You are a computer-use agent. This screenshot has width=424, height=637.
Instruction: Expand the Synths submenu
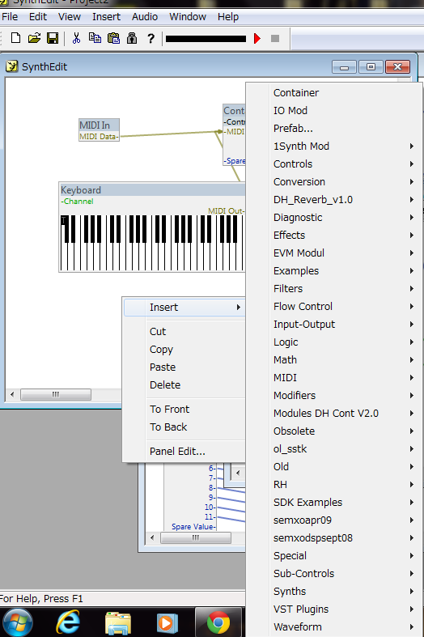coord(334,592)
